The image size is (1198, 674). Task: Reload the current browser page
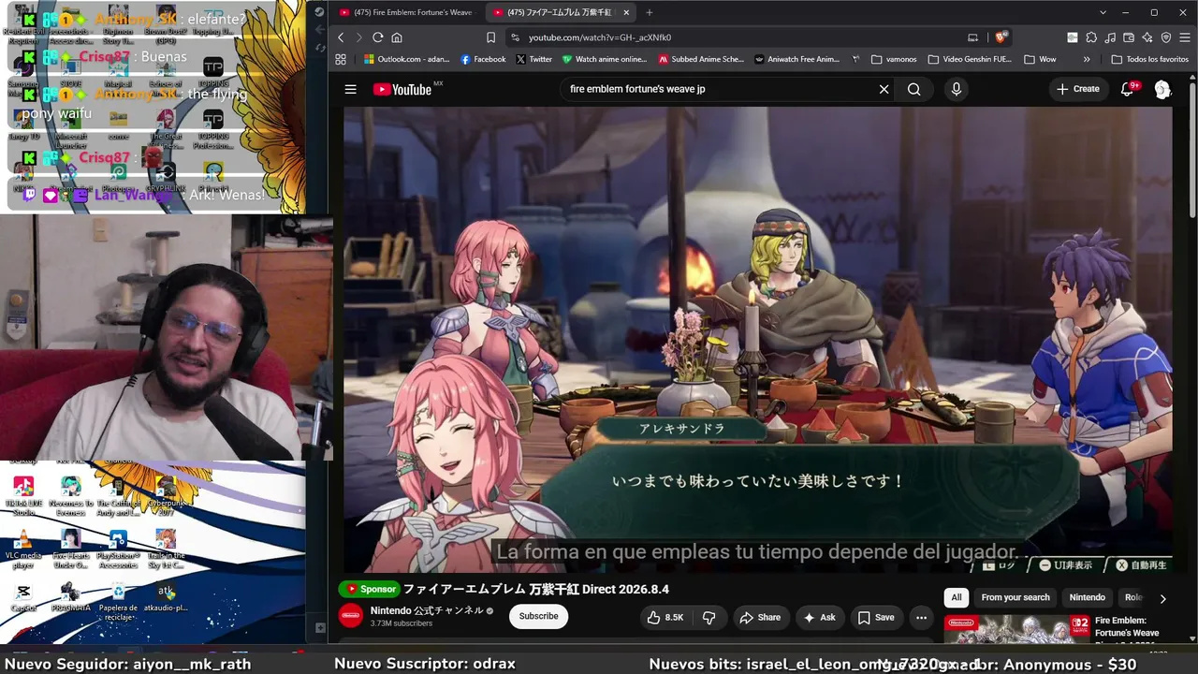[377, 37]
